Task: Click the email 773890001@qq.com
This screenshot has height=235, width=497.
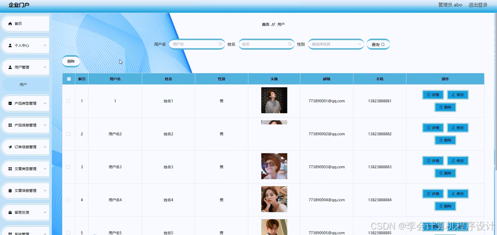Action: coord(327,101)
